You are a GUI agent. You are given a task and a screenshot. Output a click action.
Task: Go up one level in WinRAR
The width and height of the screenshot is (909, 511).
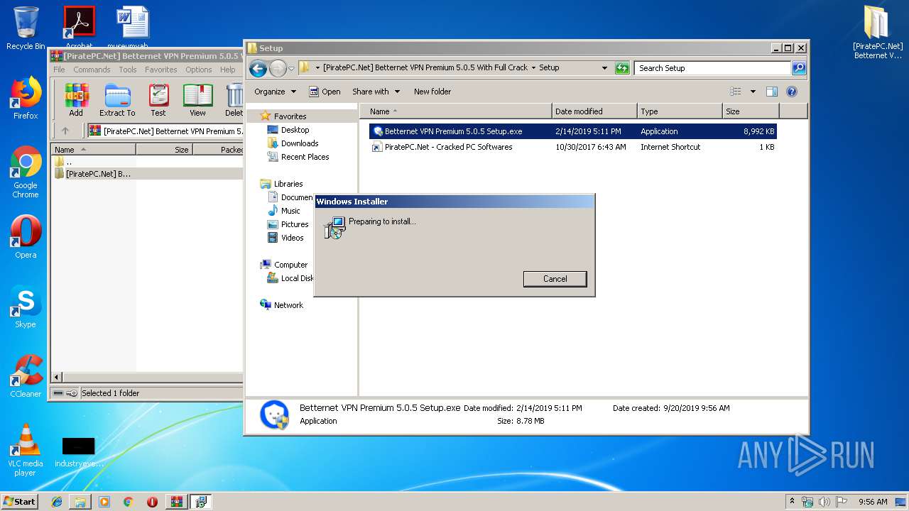(x=65, y=131)
